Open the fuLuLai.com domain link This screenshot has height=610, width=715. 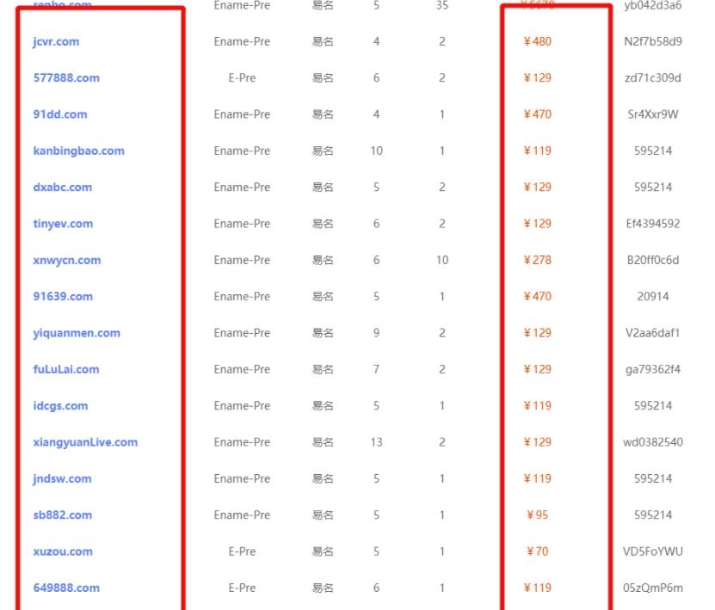pos(66,369)
